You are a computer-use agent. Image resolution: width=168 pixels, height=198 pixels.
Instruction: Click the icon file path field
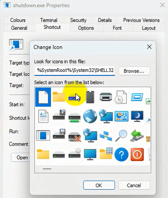(x=75, y=71)
